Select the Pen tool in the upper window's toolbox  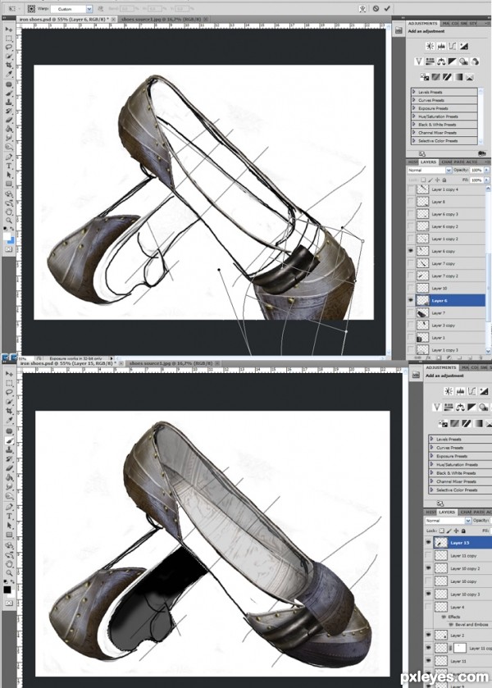pyautogui.click(x=9, y=157)
